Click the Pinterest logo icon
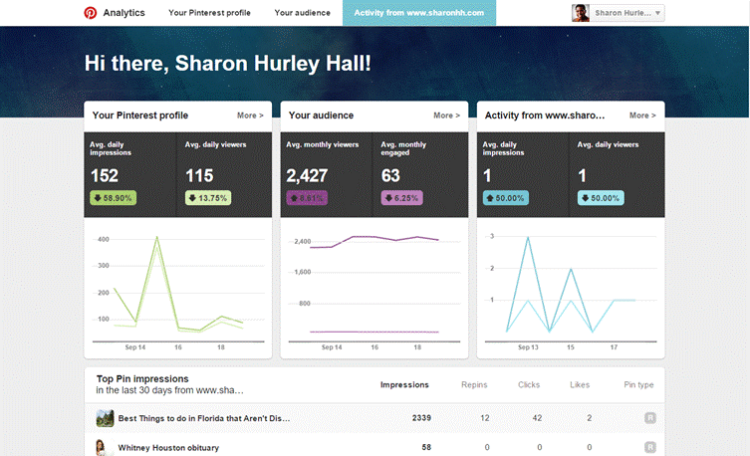750x456 pixels. click(91, 13)
